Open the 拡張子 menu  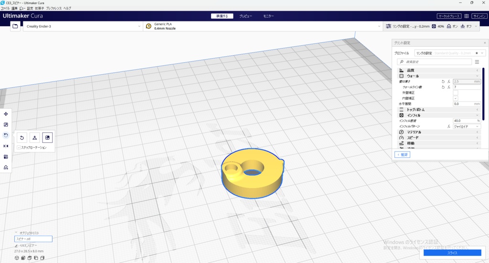point(39,8)
